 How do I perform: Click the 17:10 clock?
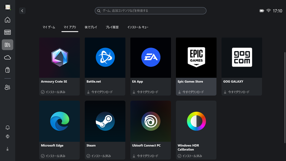coord(277,11)
